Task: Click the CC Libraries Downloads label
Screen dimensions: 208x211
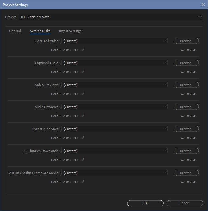Action: pos(41,151)
